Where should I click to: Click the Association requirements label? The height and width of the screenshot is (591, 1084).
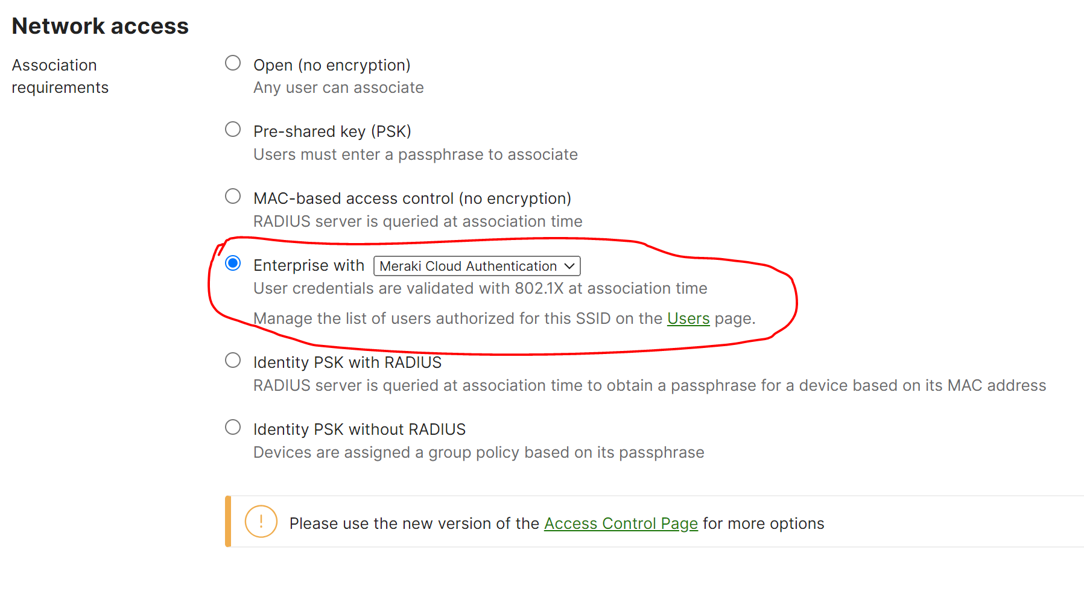coord(60,75)
